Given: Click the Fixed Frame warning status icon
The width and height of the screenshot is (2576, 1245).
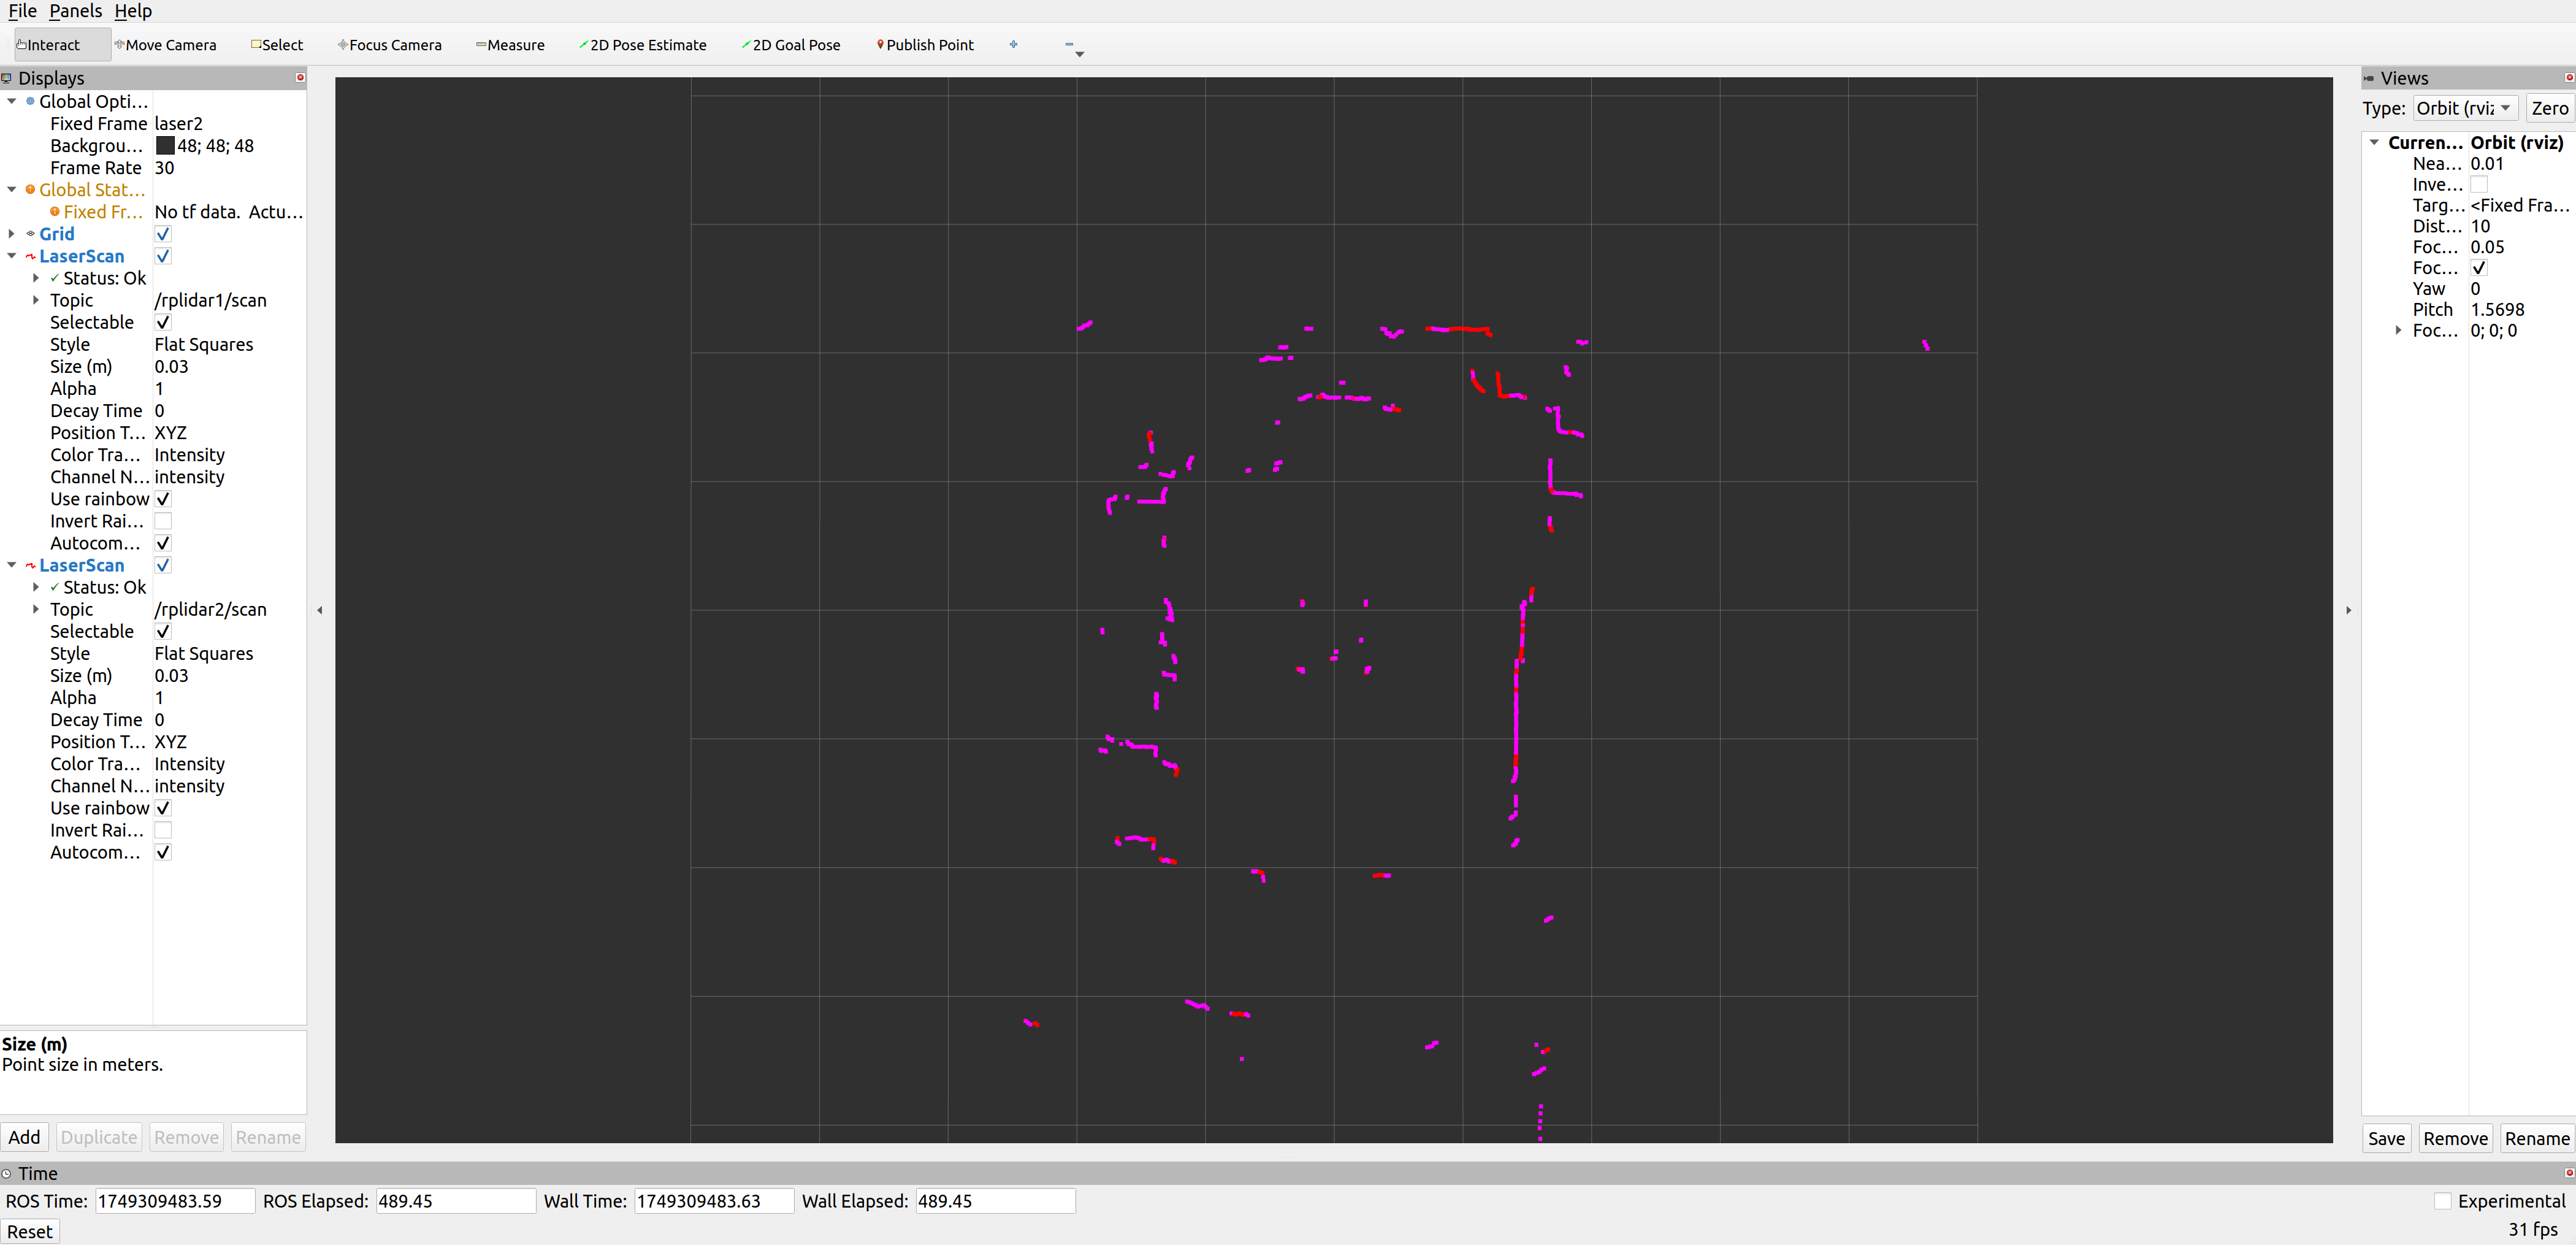Looking at the screenshot, I should pyautogui.click(x=55, y=211).
